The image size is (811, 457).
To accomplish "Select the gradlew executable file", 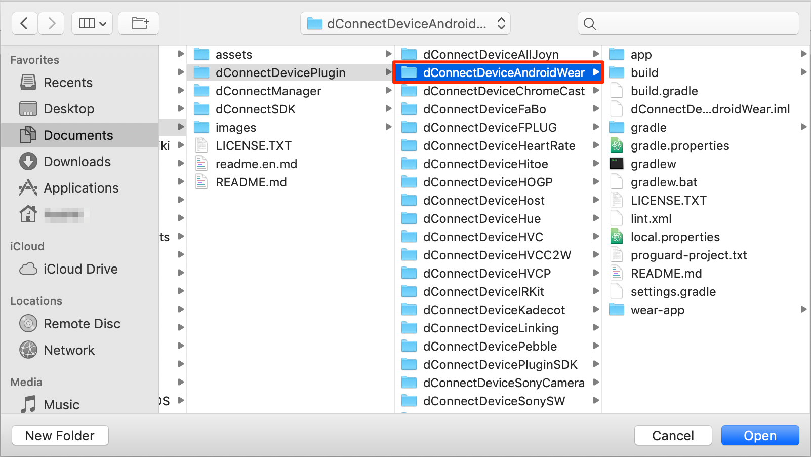I will pyautogui.click(x=653, y=164).
